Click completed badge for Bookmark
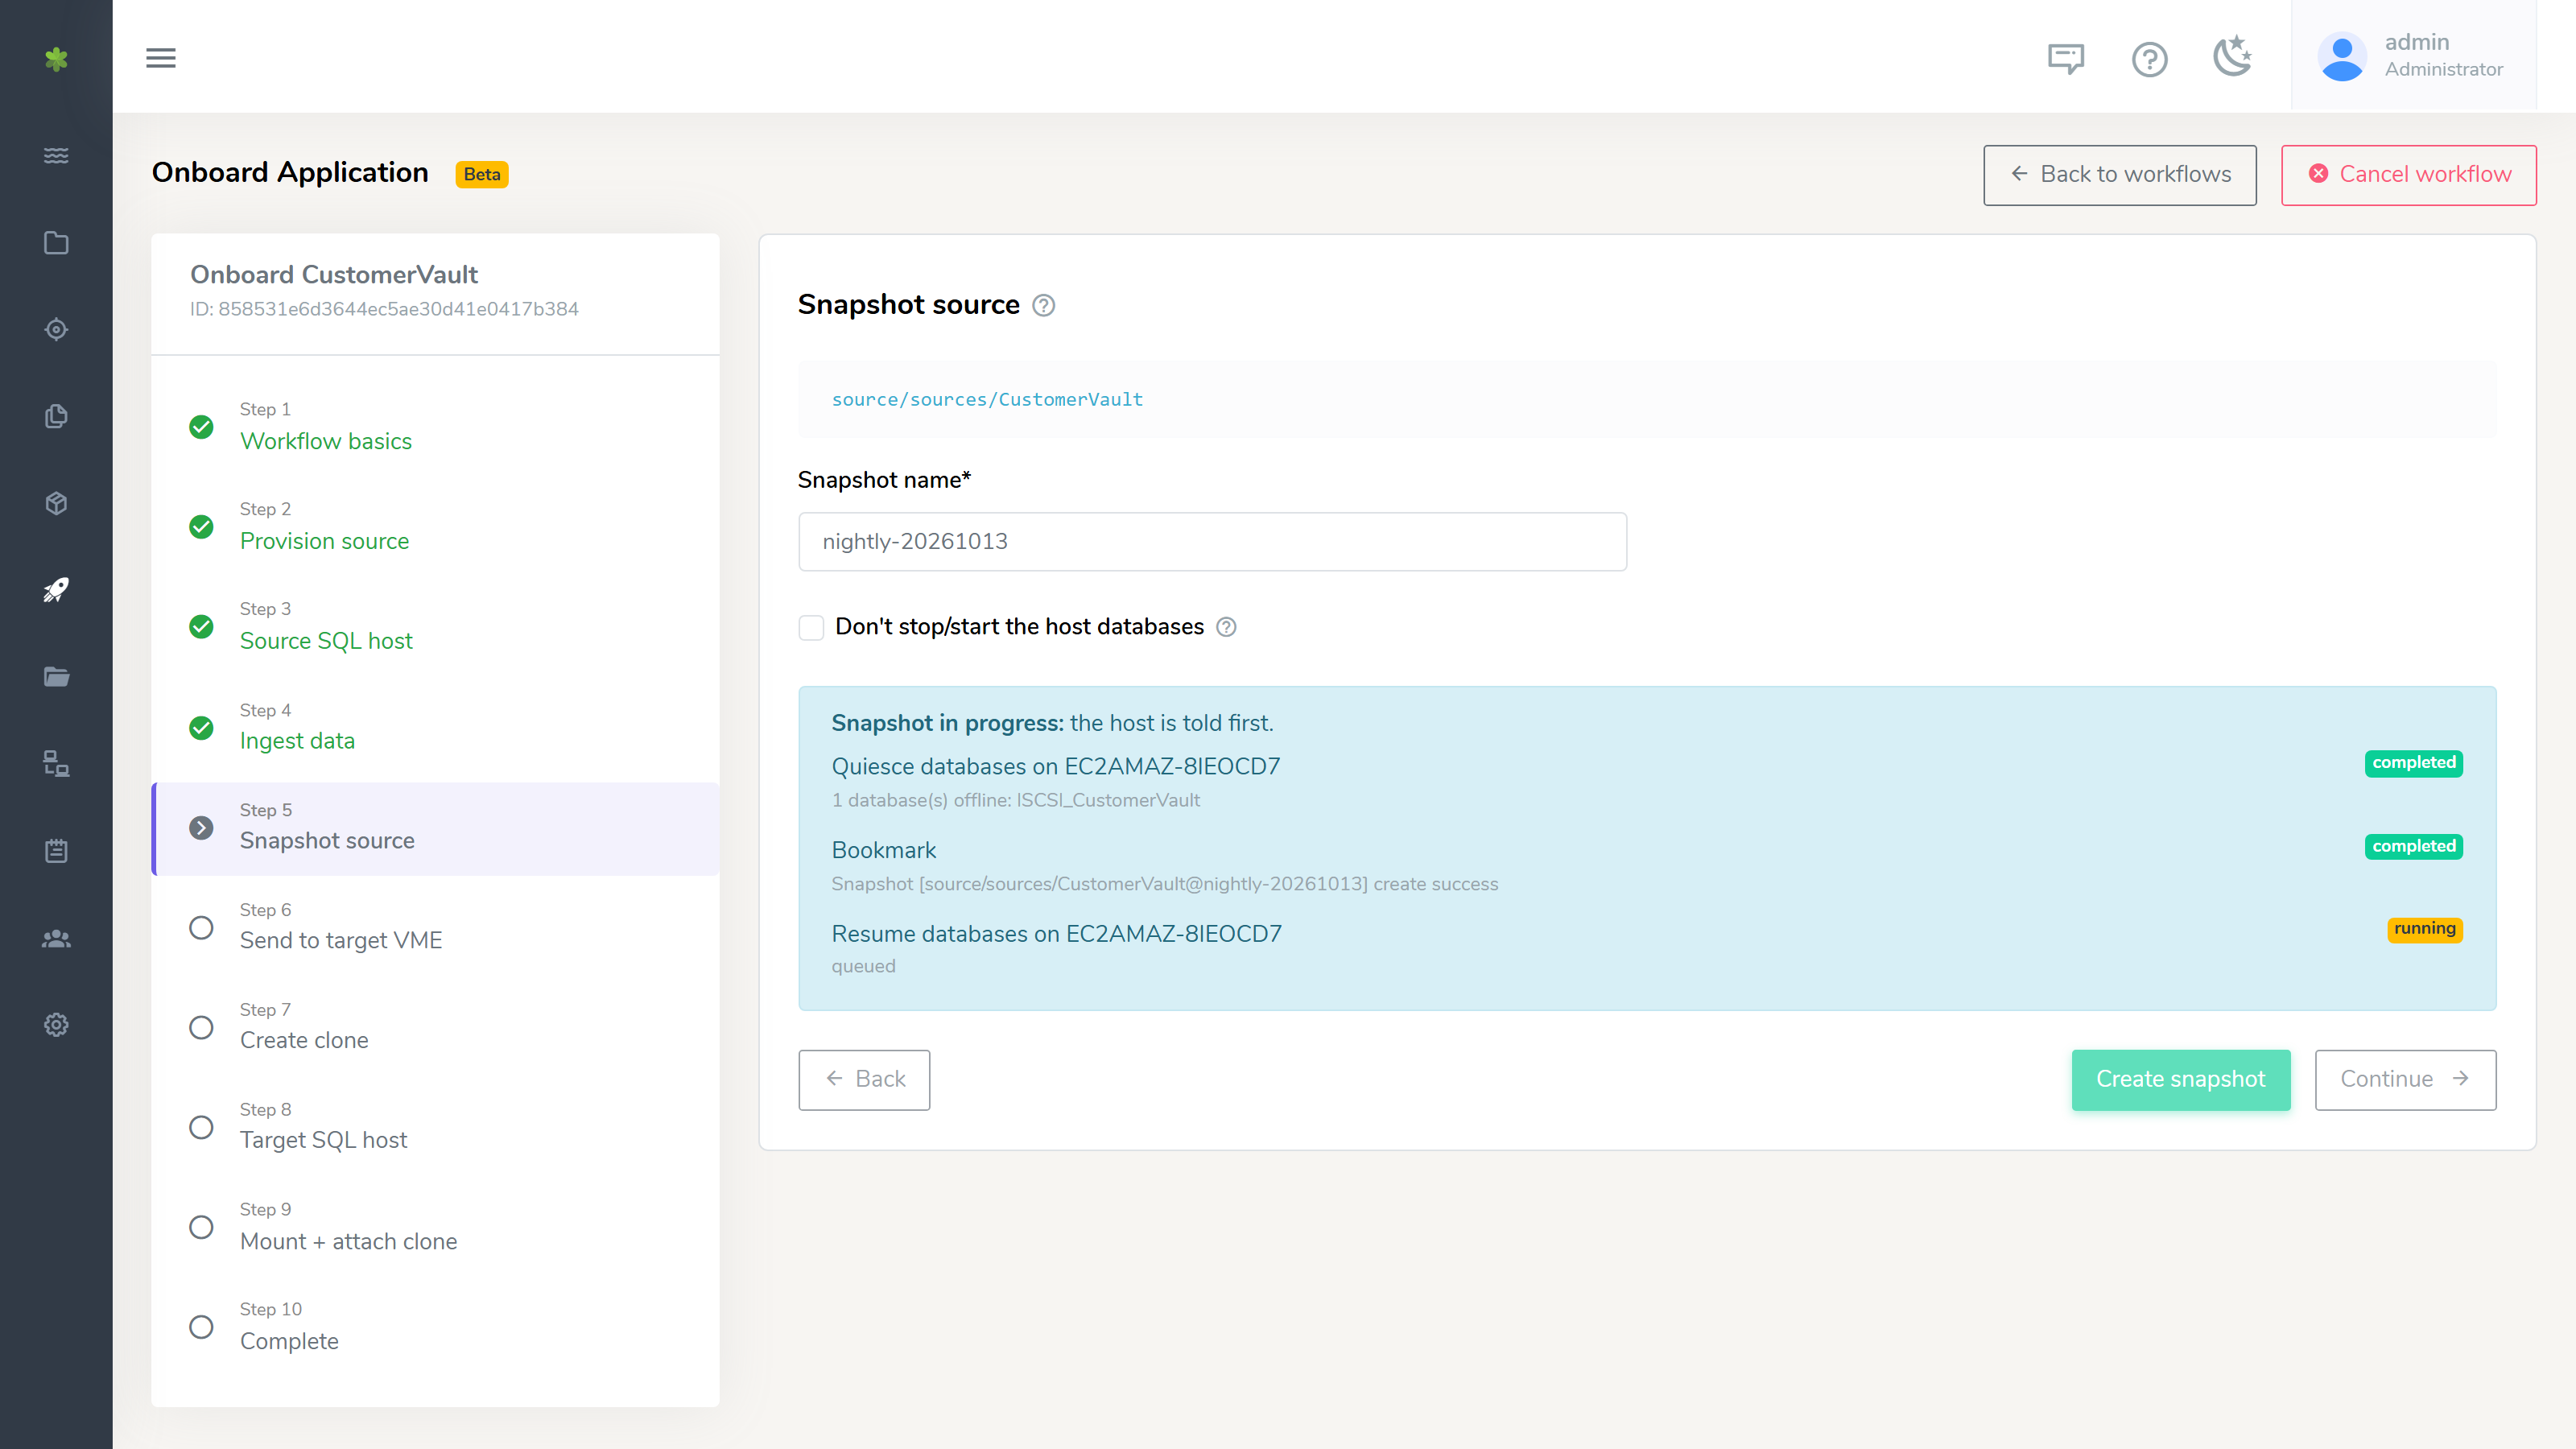 pos(2413,847)
